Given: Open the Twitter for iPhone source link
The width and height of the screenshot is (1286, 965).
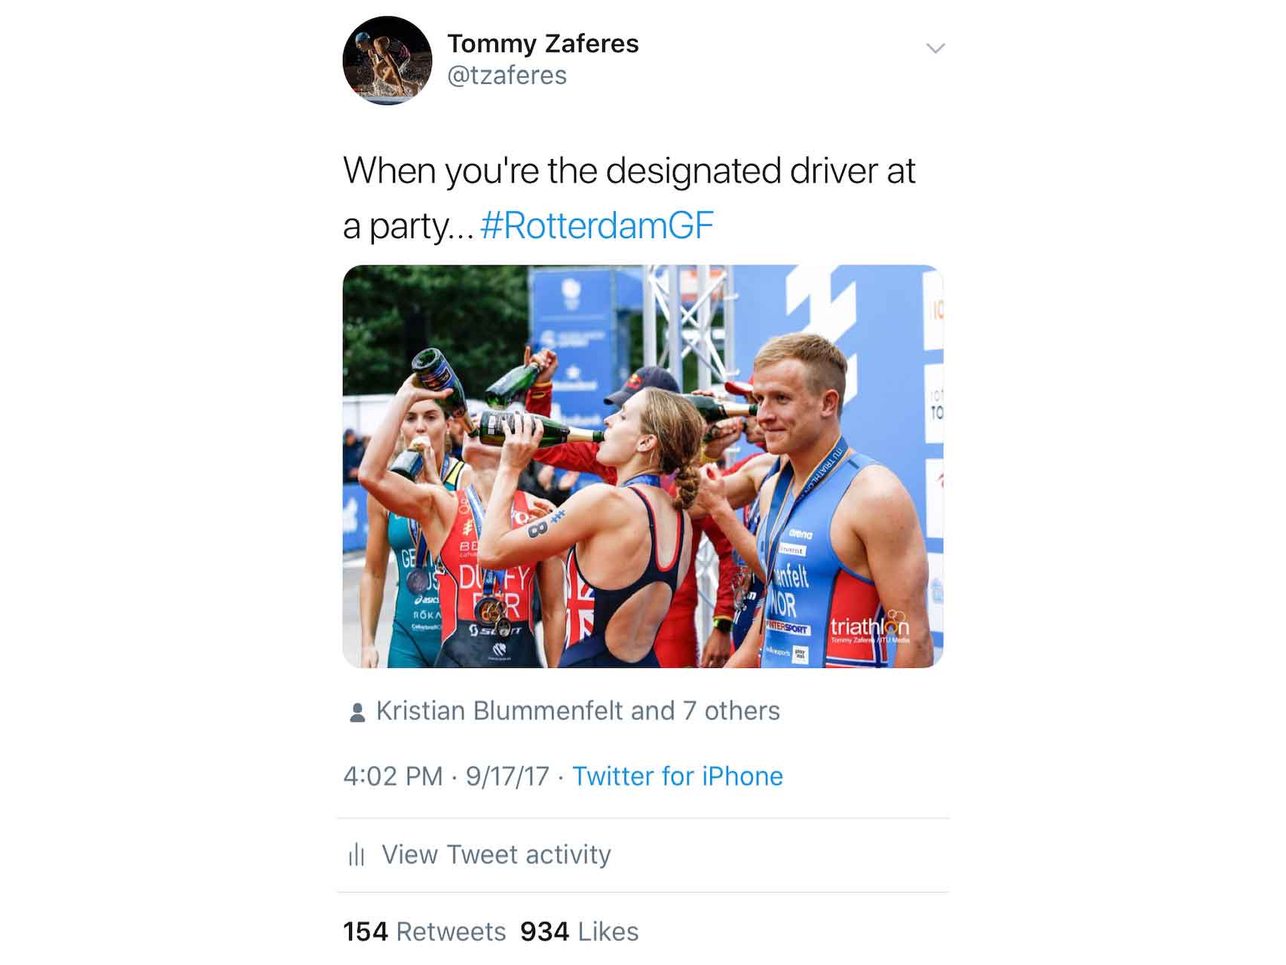Looking at the screenshot, I should point(678,777).
